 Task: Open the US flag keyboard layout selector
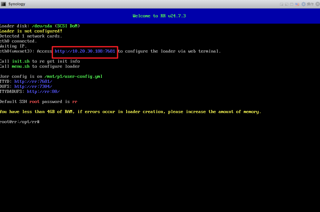point(297,4)
